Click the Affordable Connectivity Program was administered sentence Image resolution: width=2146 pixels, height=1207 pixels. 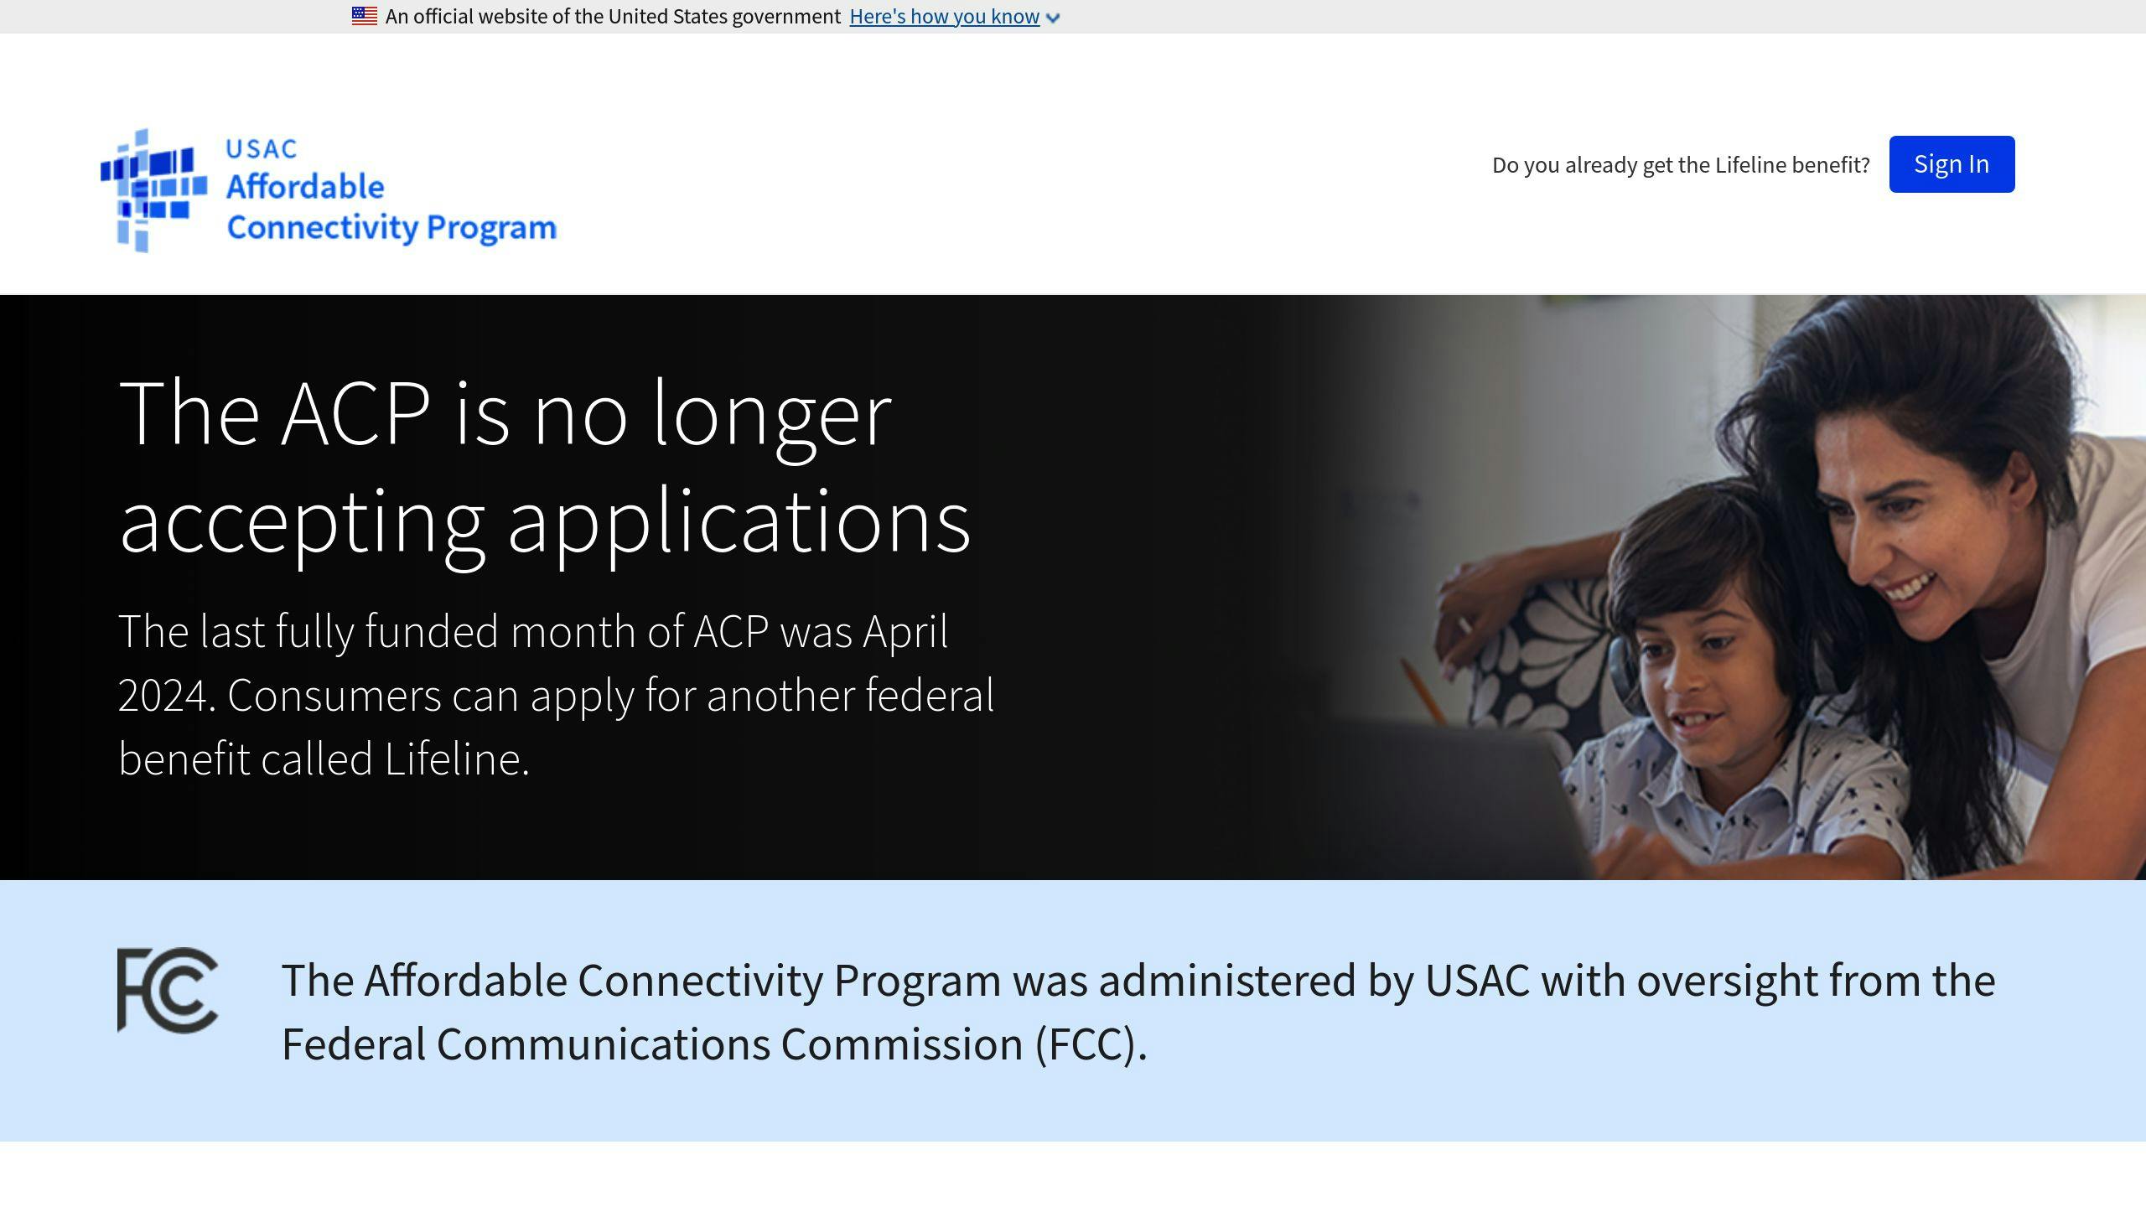tap(1138, 981)
